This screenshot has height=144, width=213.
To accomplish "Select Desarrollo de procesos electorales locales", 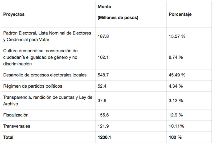I will [x=45, y=75].
